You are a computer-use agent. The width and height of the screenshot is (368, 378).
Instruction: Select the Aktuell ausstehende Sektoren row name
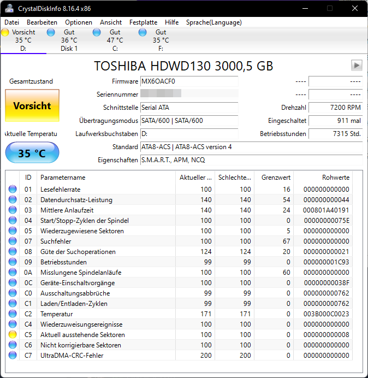click(x=82, y=335)
